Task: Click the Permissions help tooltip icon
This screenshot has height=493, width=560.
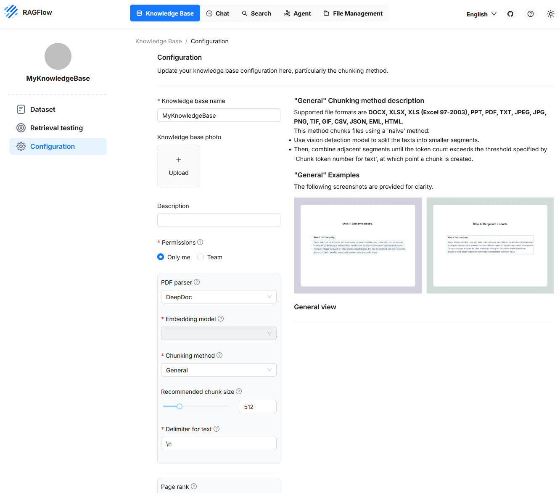Action: click(x=200, y=242)
